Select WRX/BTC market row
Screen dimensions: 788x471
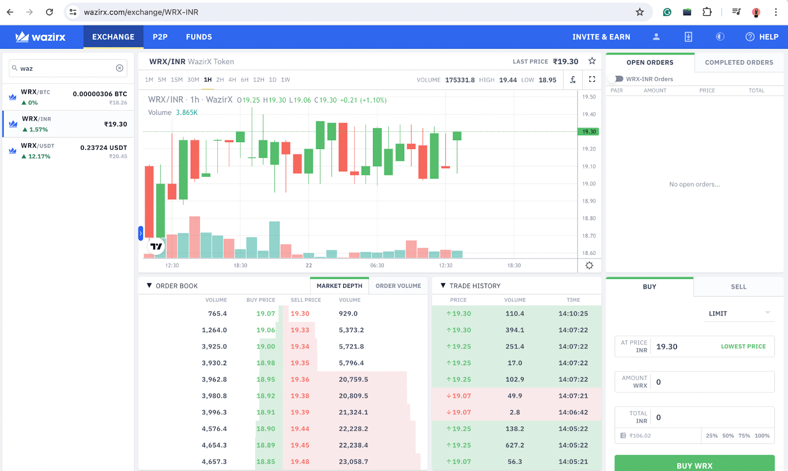68,97
